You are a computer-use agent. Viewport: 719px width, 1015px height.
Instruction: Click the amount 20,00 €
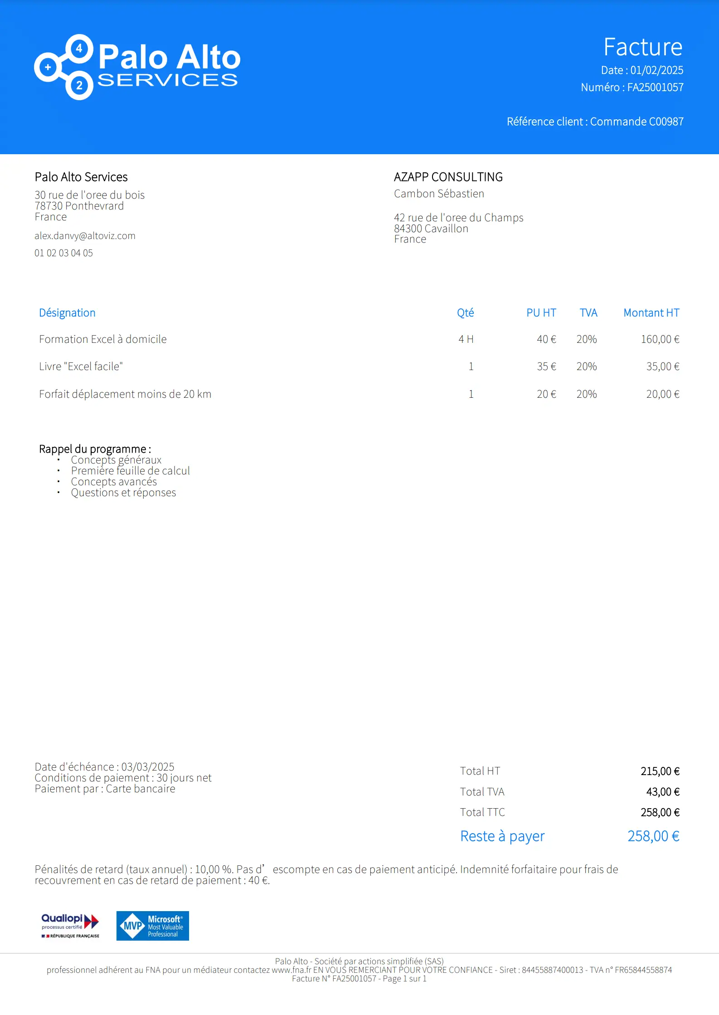coord(663,394)
